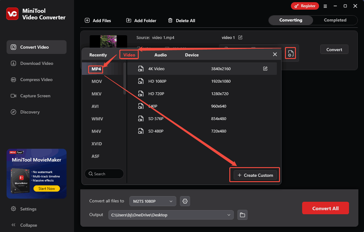
Task: Open Settings in the sidebar
Action: pyautogui.click(x=24, y=209)
